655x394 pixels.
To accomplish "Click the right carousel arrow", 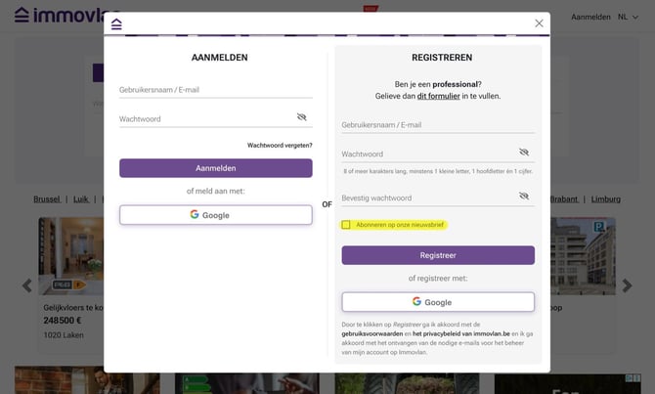I will pyautogui.click(x=627, y=285).
